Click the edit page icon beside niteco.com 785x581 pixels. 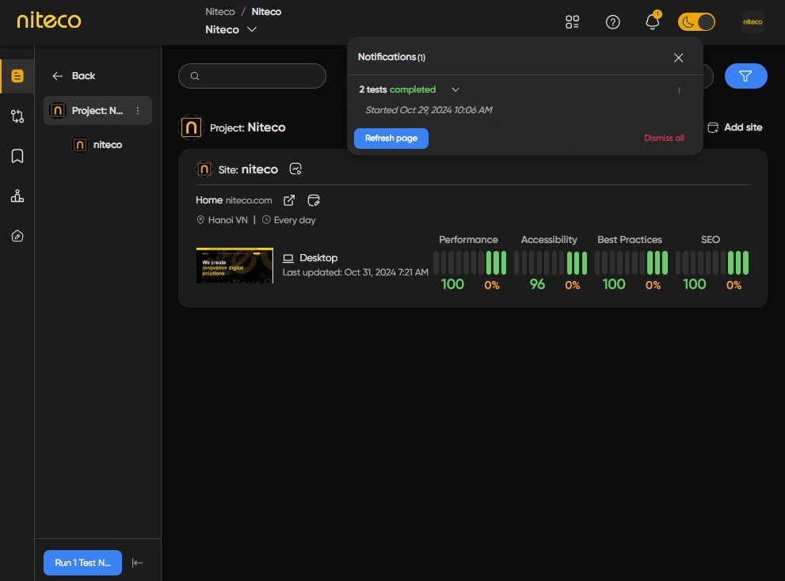[x=314, y=200]
